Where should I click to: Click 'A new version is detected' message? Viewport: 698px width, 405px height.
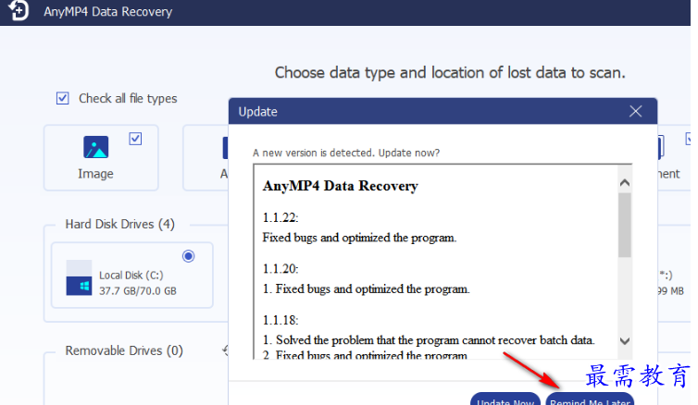click(x=346, y=153)
